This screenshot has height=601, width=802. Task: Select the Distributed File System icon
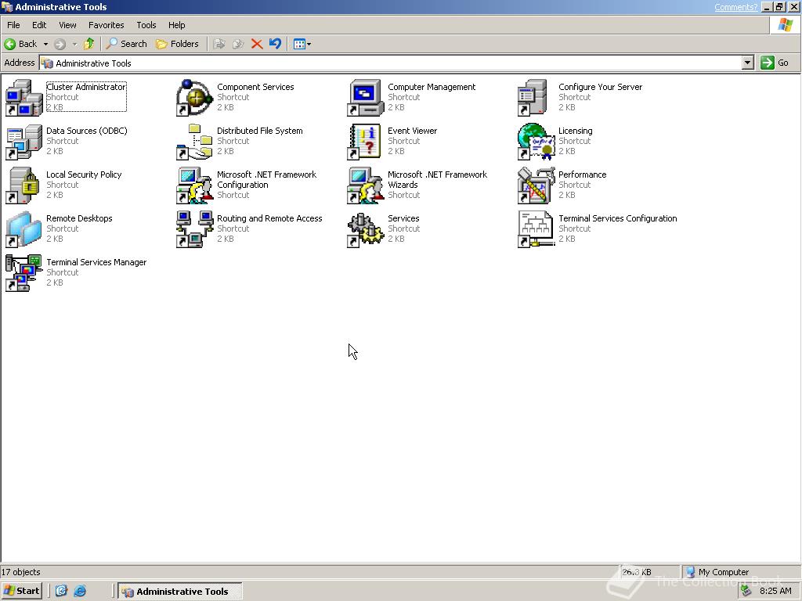(x=194, y=142)
